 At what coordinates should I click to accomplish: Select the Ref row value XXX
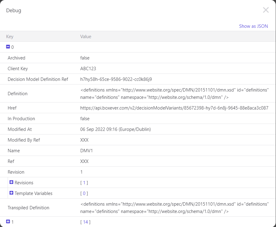pos(84,161)
